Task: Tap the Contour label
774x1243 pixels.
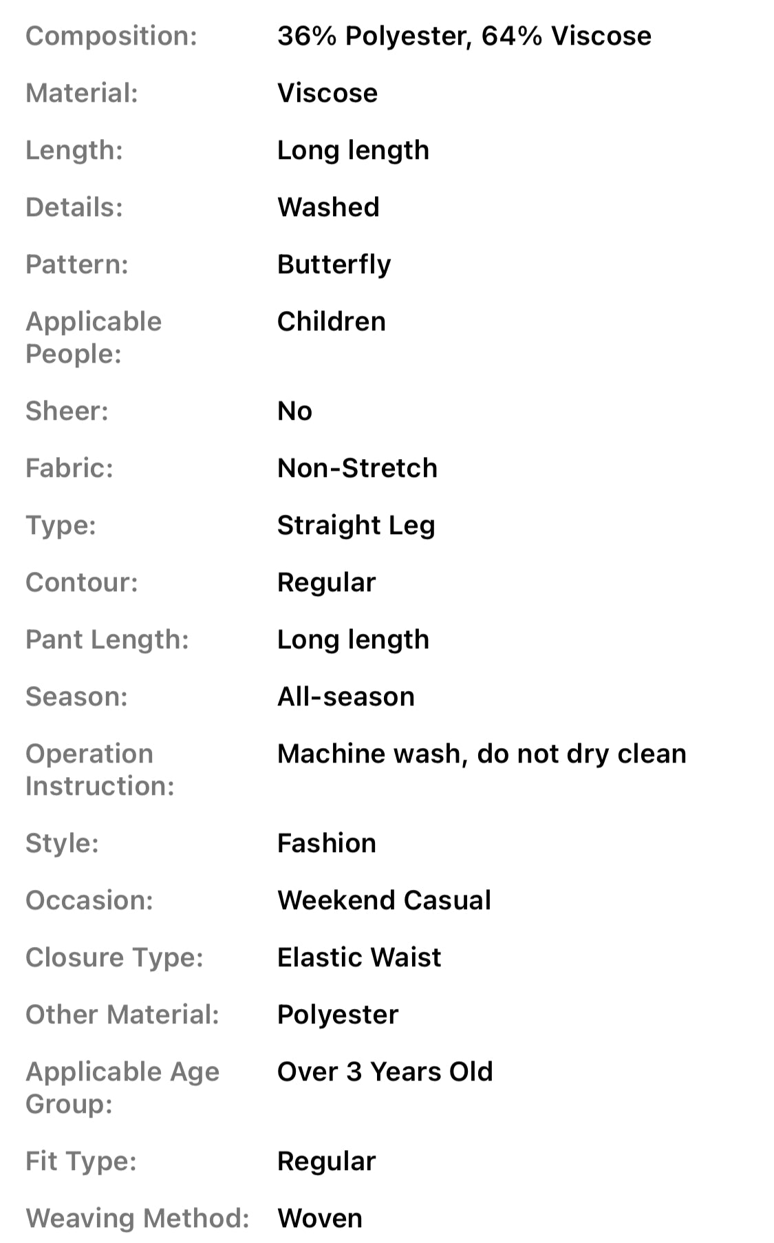Action: (82, 583)
